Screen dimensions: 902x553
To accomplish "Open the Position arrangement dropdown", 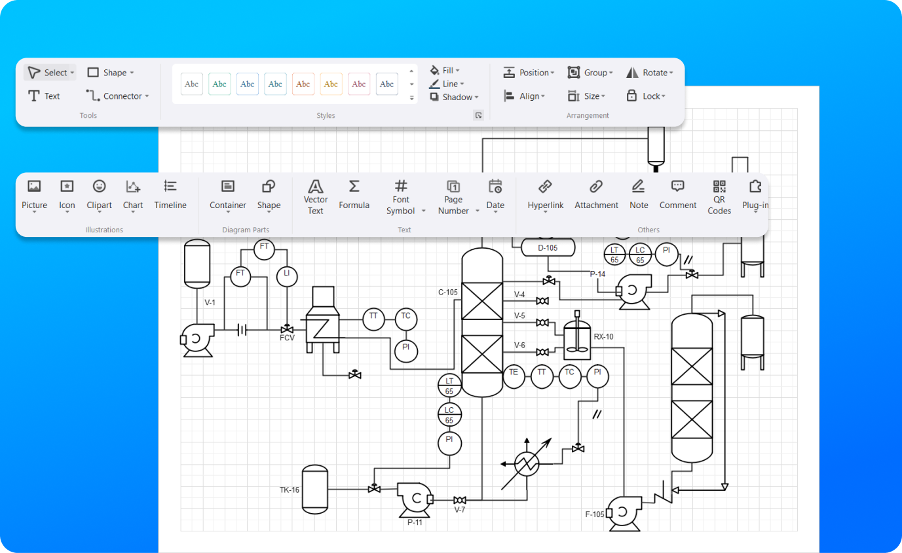I will [x=529, y=73].
